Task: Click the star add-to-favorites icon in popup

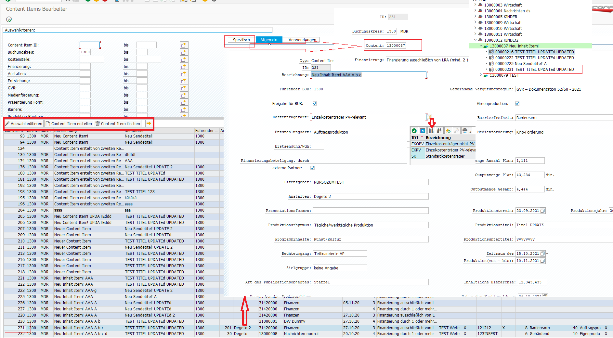Action: click(448, 131)
